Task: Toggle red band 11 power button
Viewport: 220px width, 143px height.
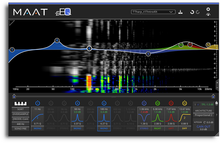Action: (171, 103)
